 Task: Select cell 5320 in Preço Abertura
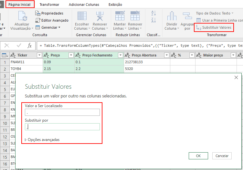(147, 69)
